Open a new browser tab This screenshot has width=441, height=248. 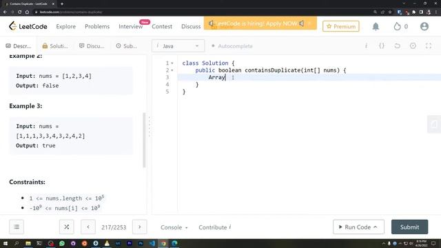tap(62, 4)
